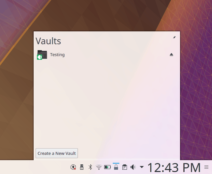Open the panel settings hamburger icon
Screen dimensions: 212x174
[x=206, y=167]
